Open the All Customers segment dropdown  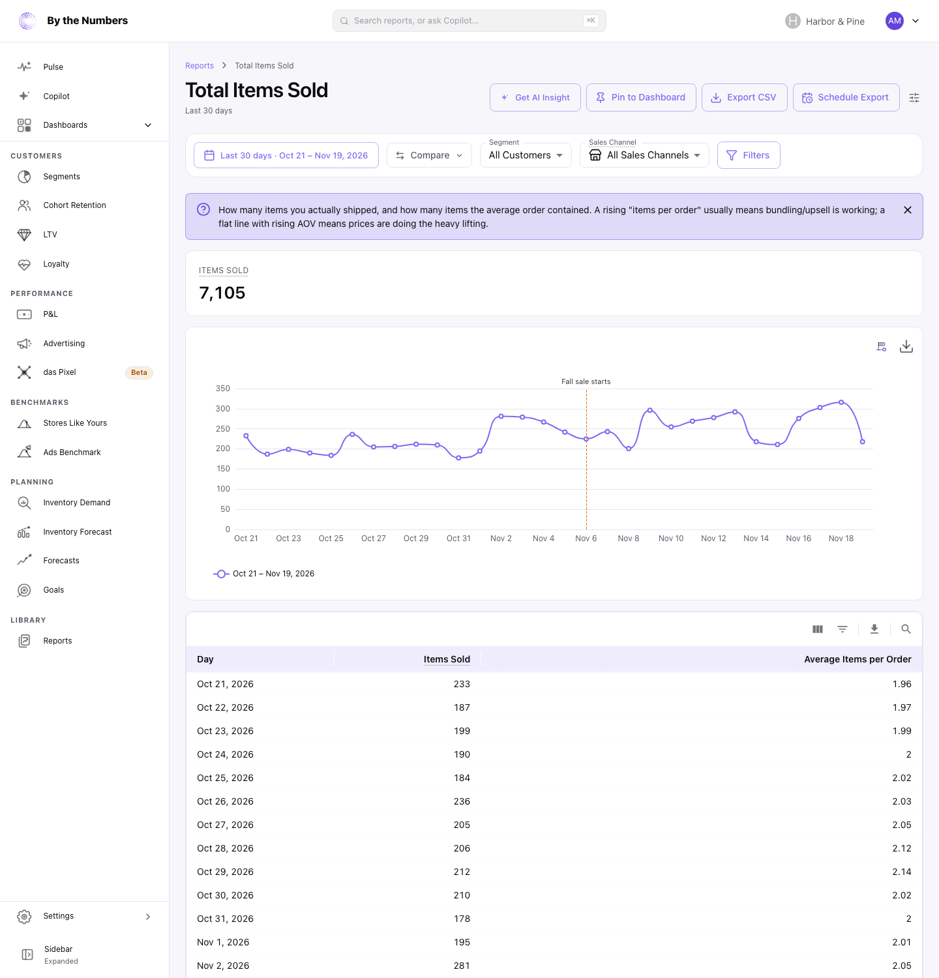[x=526, y=155]
